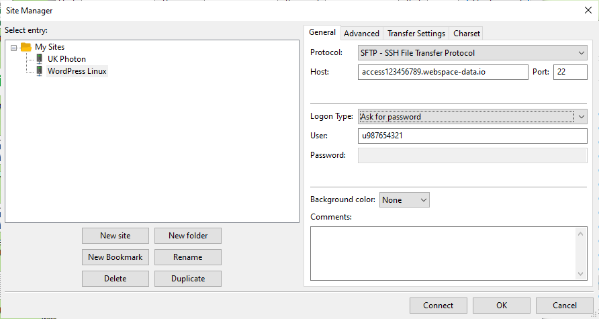
Task: Collapse the My Sites tree node
Action: 14,48
